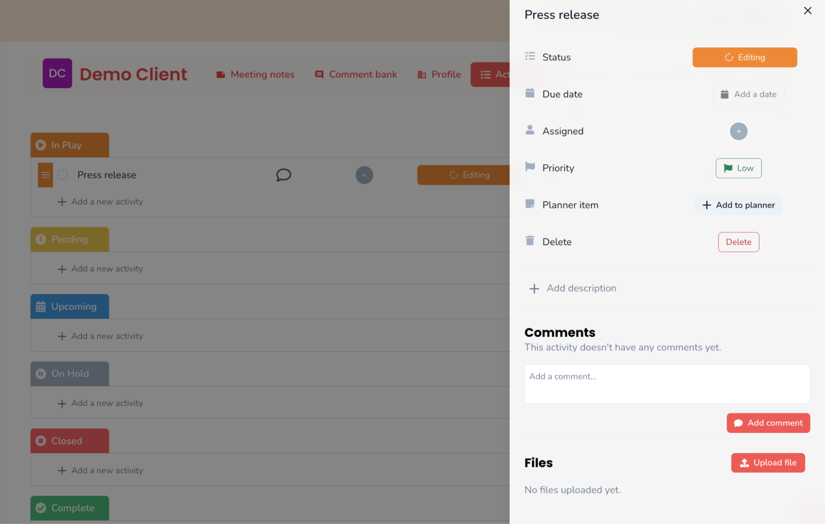Click the calendar icon on the Upcoming header
Screen dimensions: 825x524
pos(40,306)
